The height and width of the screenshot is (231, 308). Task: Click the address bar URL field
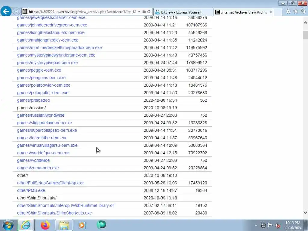79,12
